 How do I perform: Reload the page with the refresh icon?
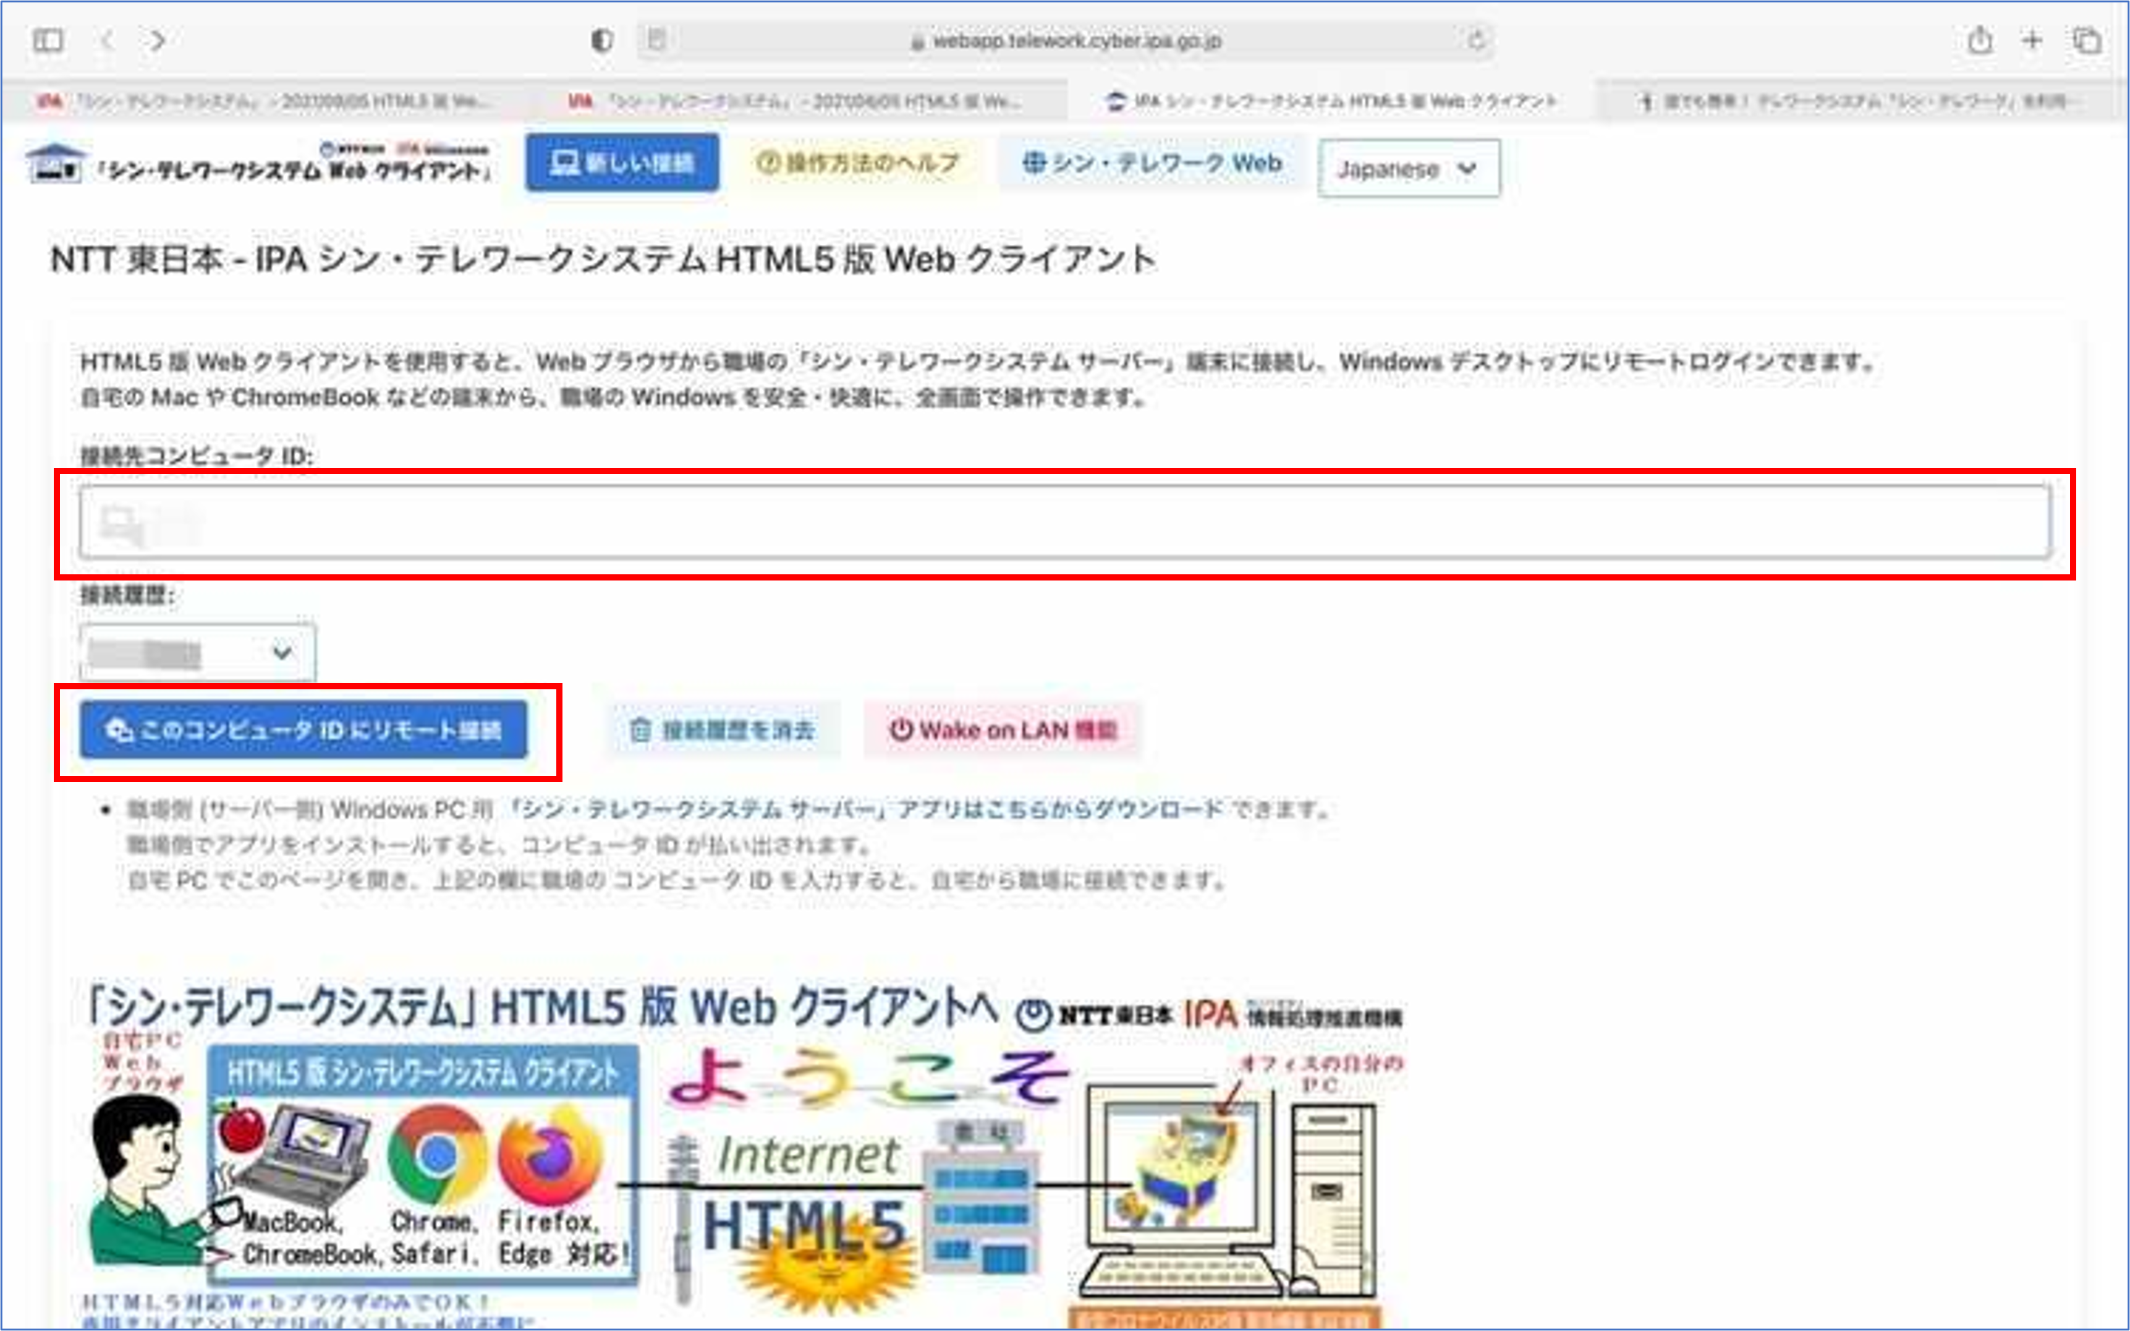pos(1477,41)
